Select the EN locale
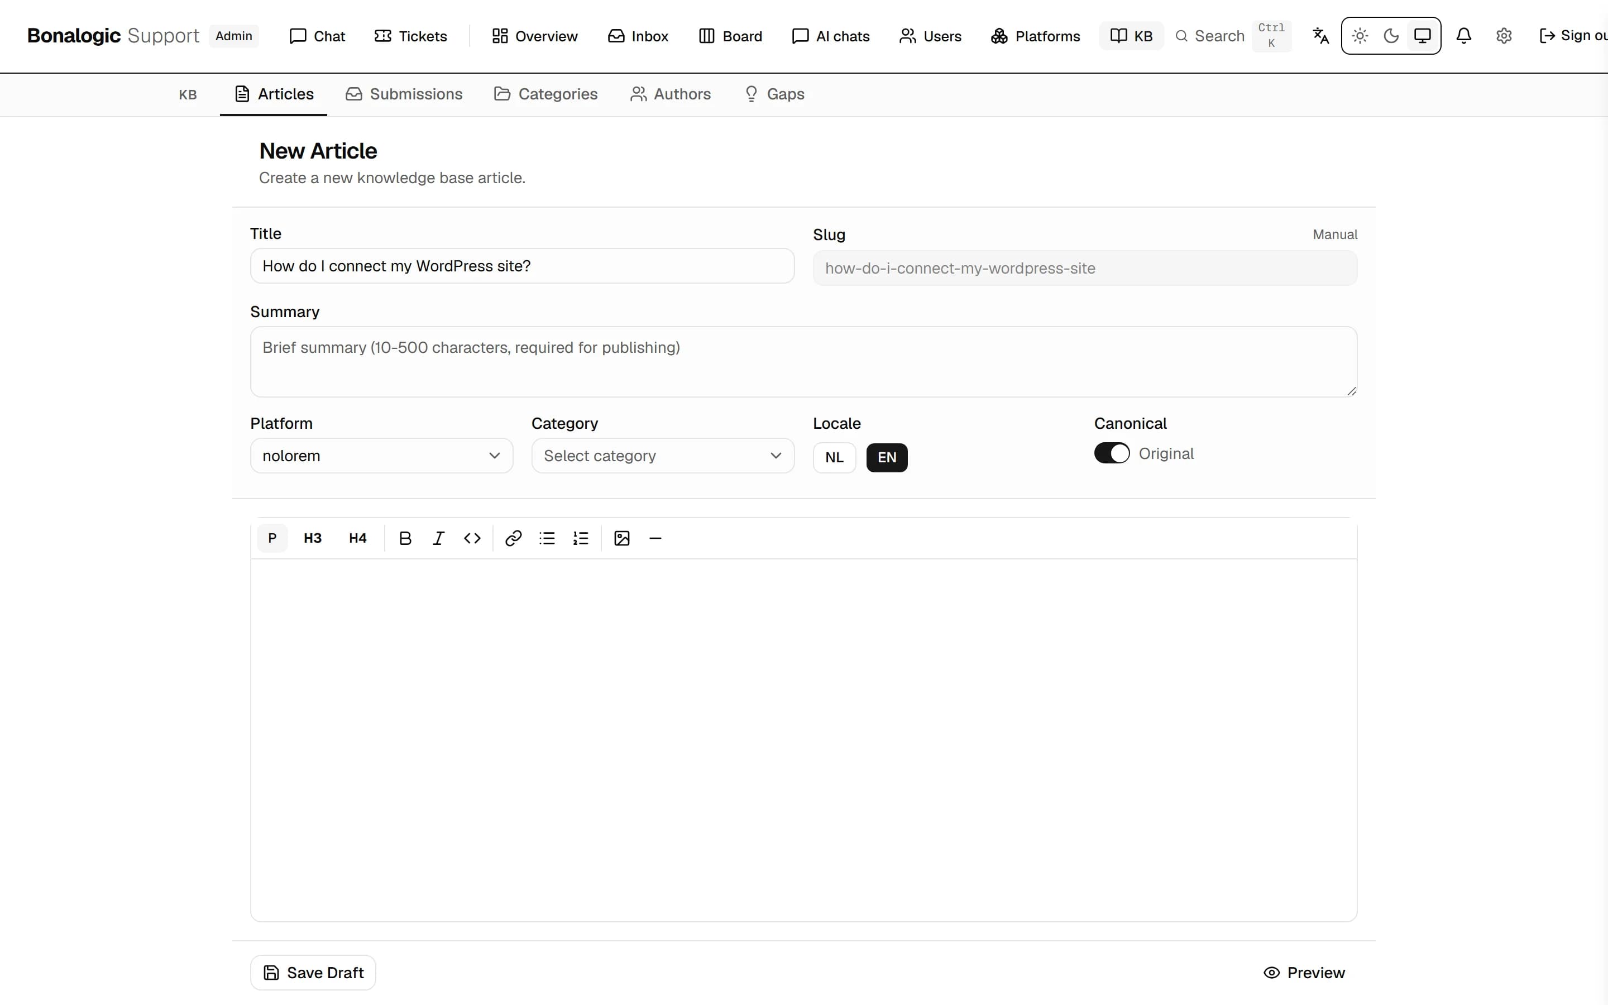 [x=887, y=457]
